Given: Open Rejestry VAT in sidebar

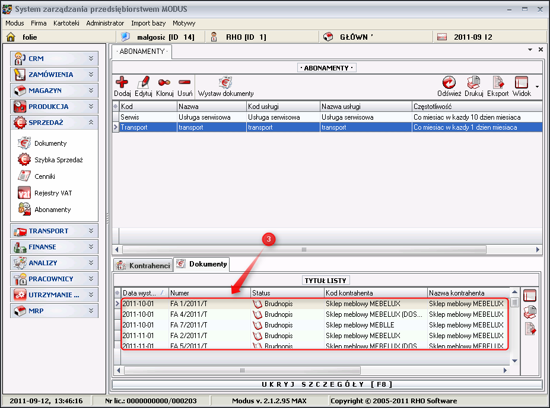Looking at the screenshot, I should [53, 193].
